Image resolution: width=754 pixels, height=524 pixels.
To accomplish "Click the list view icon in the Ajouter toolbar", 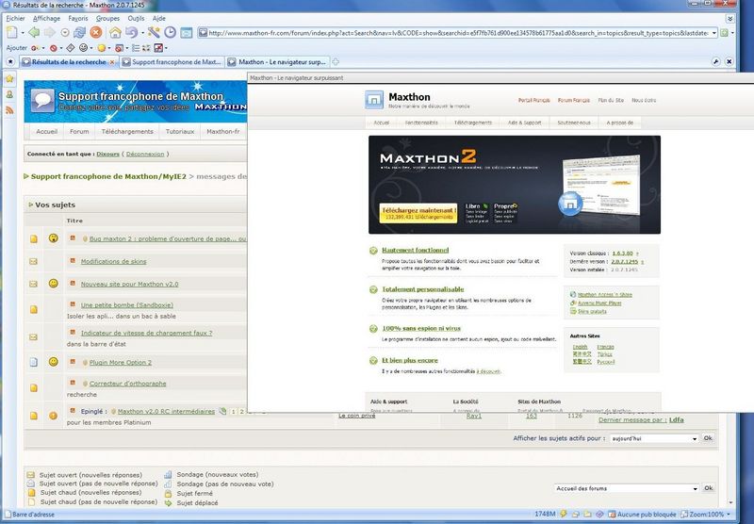I will [x=136, y=48].
